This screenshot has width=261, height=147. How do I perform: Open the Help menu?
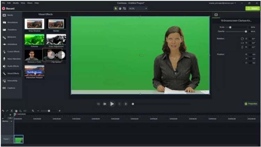pyautogui.click(x=37, y=3)
